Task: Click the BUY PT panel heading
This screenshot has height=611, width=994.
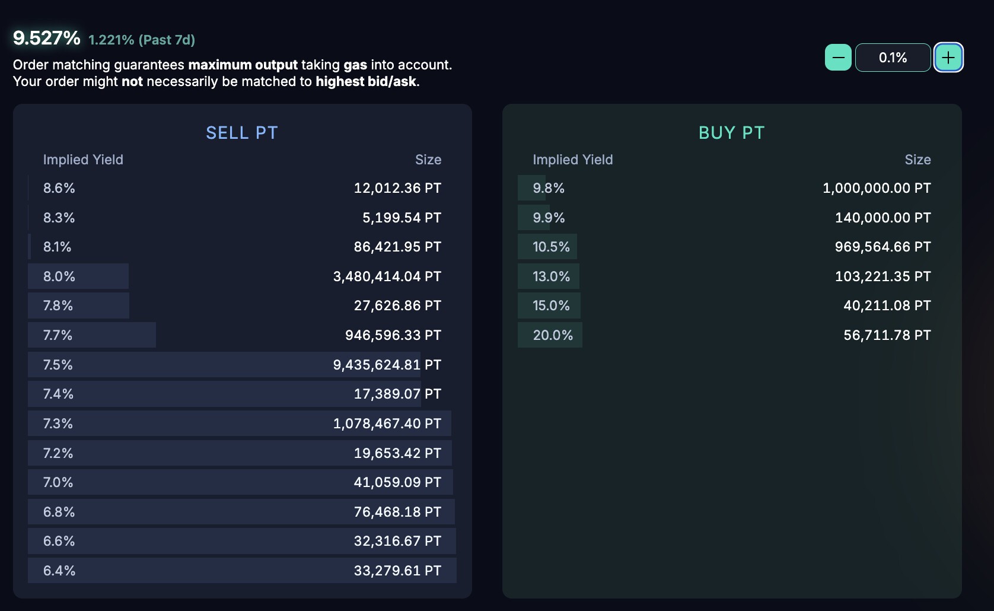Action: coord(731,133)
